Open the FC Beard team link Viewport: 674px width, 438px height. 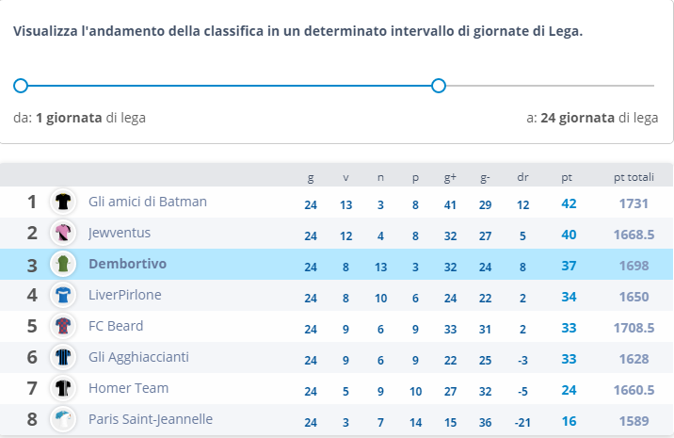[116, 326]
